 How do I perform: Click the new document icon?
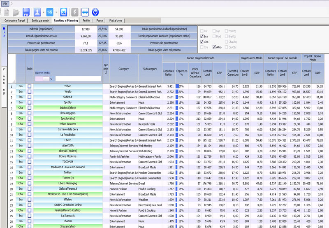click(x=6, y=12)
